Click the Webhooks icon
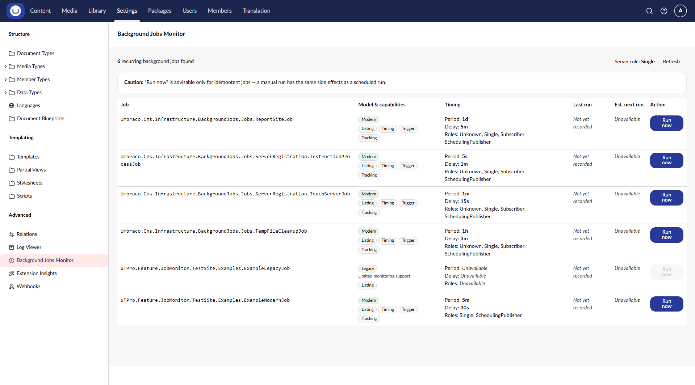The height and width of the screenshot is (385, 695). click(x=12, y=287)
